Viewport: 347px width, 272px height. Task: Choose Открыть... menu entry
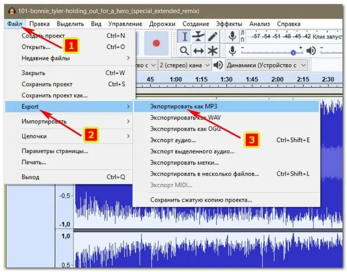pyautogui.click(x=70, y=47)
